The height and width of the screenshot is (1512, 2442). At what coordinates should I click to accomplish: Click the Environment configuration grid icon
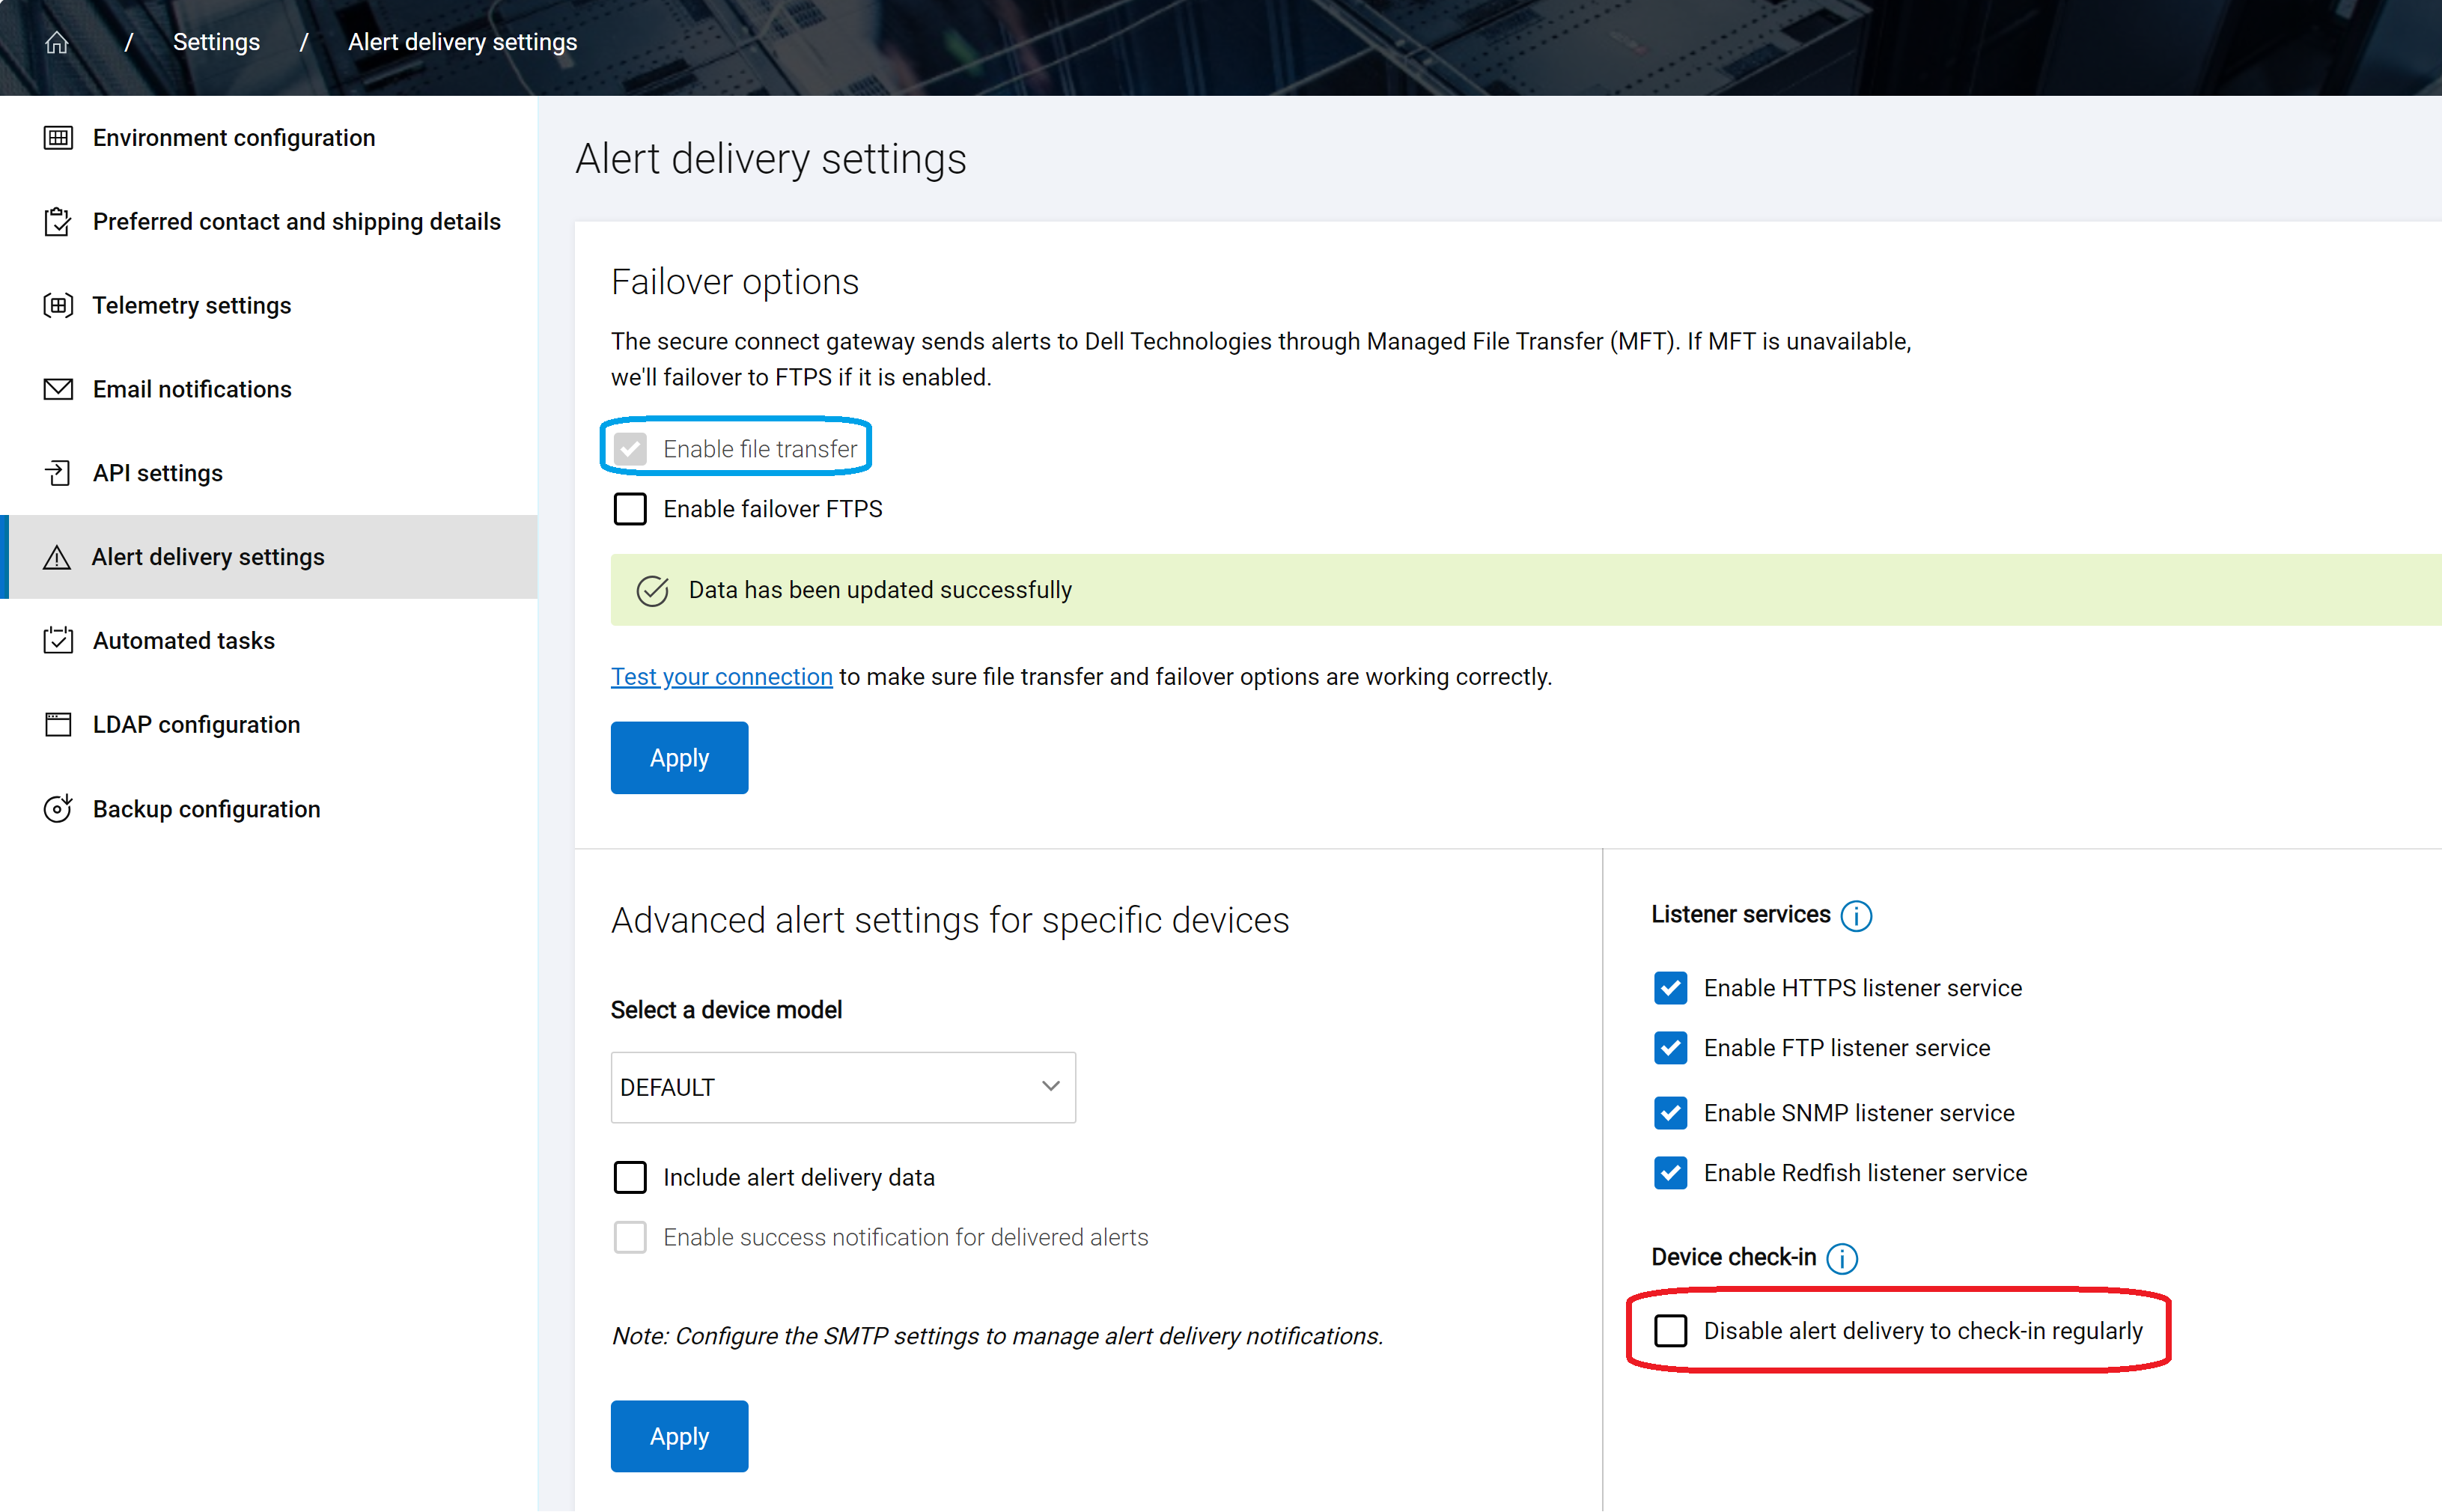(x=58, y=137)
